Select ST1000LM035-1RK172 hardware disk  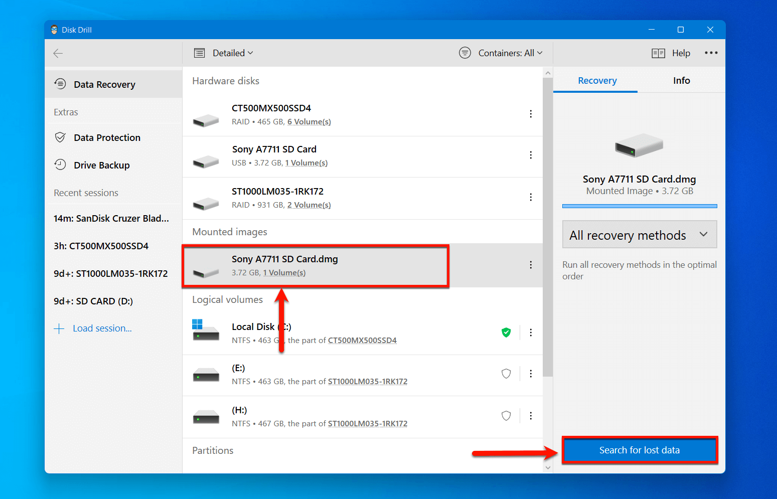(x=362, y=198)
